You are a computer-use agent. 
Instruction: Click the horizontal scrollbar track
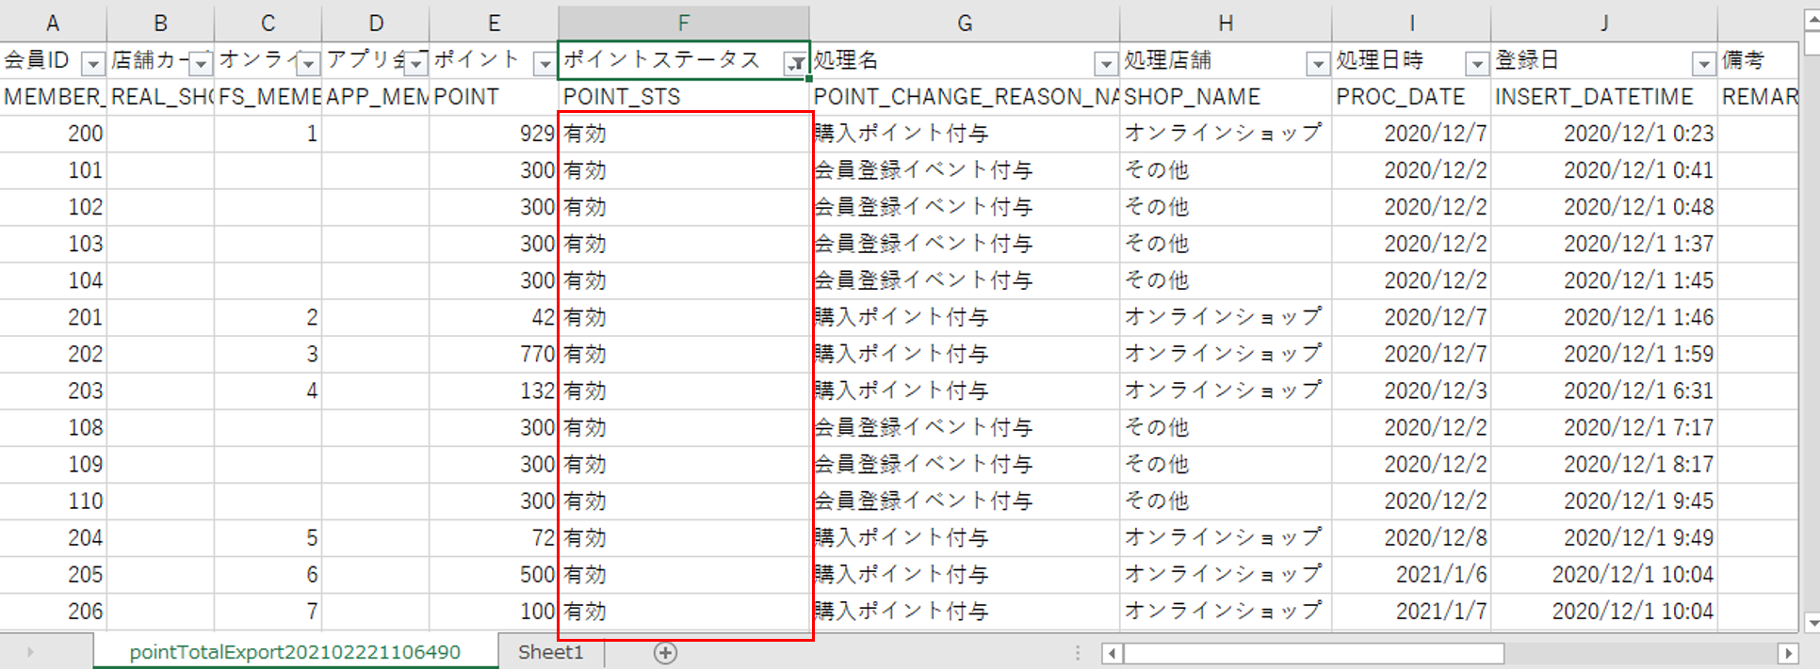[1639, 653]
